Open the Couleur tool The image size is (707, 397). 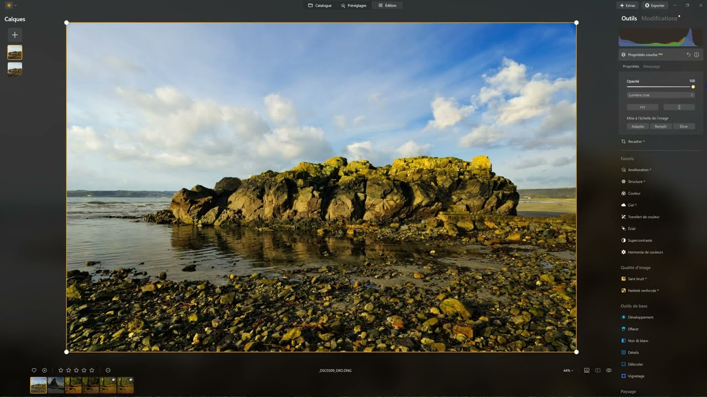pos(631,194)
